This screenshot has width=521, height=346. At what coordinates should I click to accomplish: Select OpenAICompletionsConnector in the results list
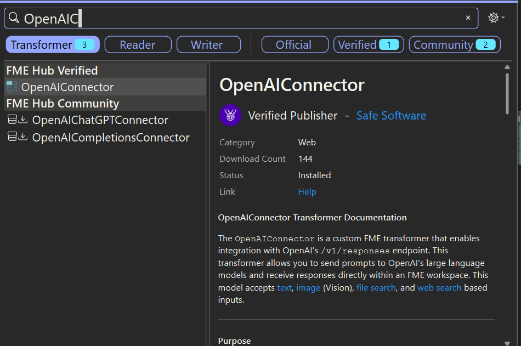105,137
